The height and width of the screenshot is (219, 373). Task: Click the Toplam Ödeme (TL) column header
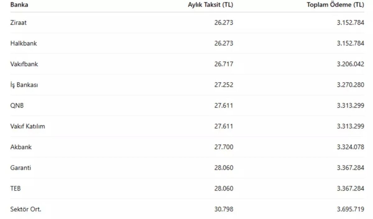click(x=335, y=5)
